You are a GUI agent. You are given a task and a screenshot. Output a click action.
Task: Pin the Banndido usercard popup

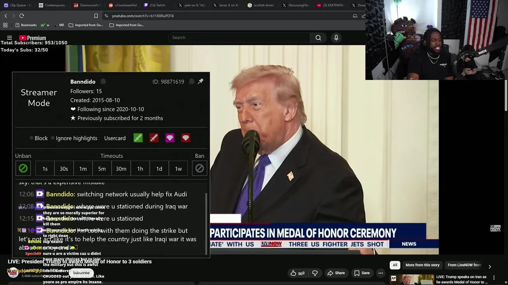click(x=200, y=81)
